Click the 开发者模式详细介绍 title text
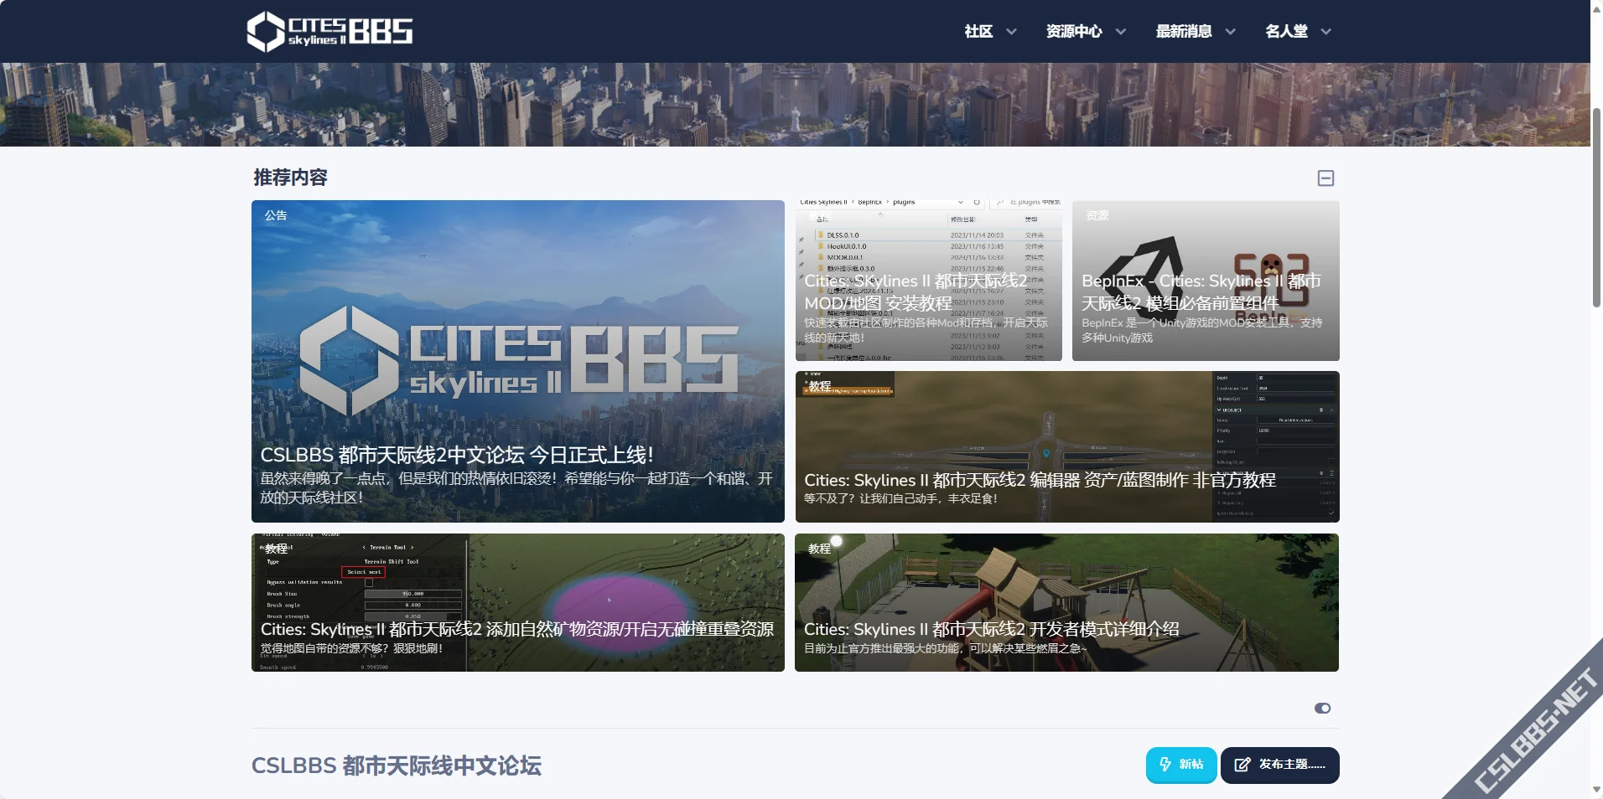 click(992, 629)
